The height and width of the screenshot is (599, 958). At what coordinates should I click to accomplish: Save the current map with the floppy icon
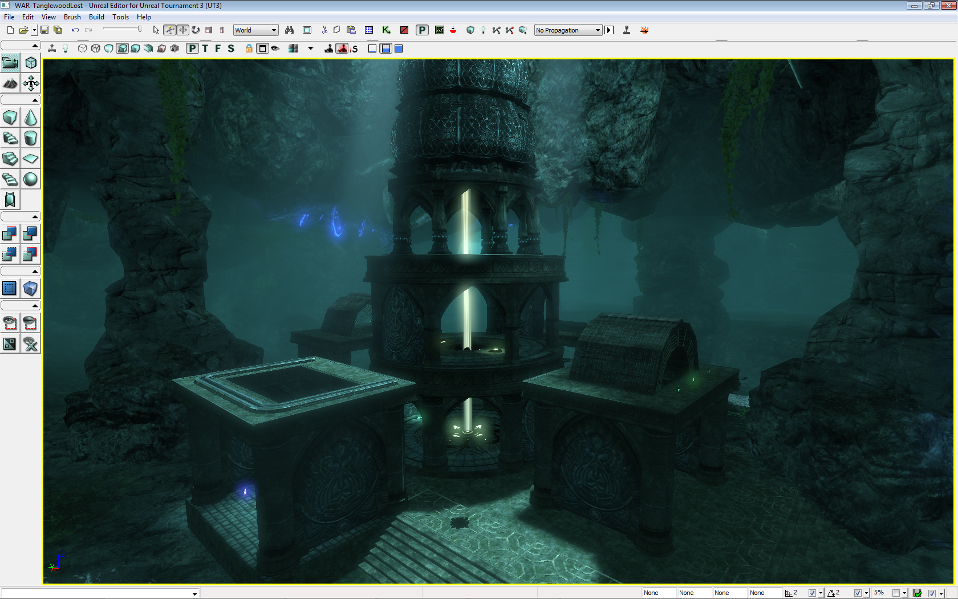point(44,30)
